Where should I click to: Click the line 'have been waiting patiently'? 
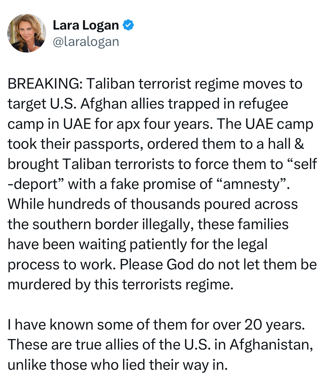(x=137, y=244)
